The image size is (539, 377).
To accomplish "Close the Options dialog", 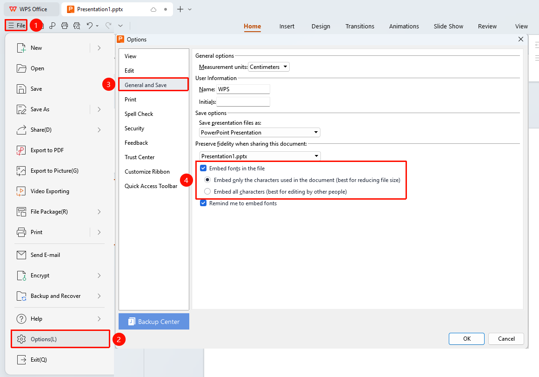I will click(x=521, y=39).
